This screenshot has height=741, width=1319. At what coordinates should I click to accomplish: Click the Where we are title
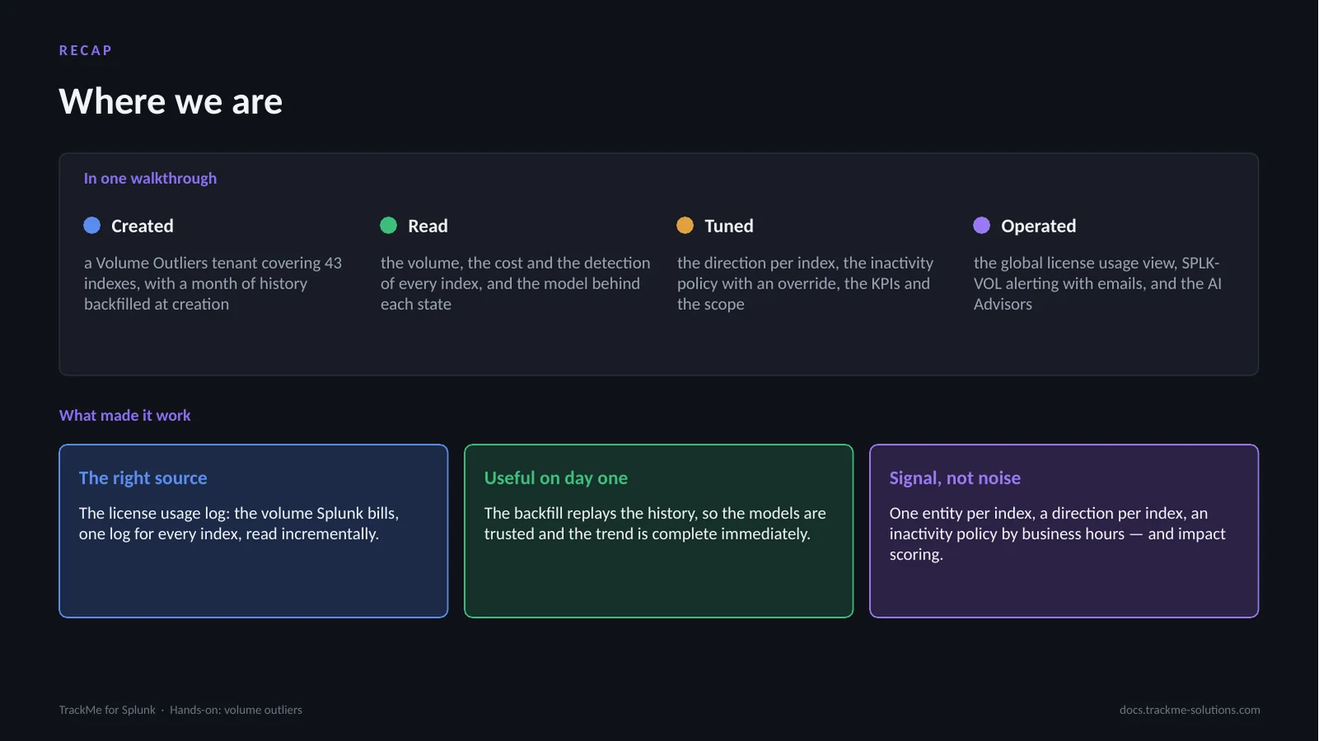click(171, 101)
